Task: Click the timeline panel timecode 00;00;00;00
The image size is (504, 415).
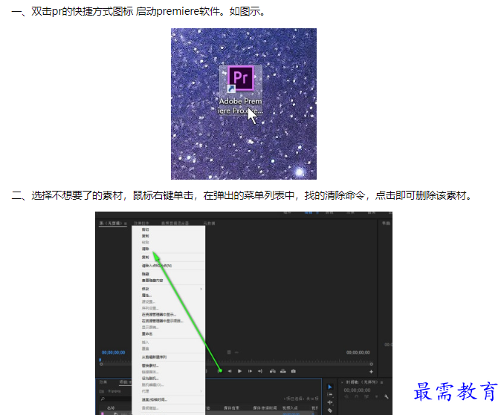Action: [357, 391]
